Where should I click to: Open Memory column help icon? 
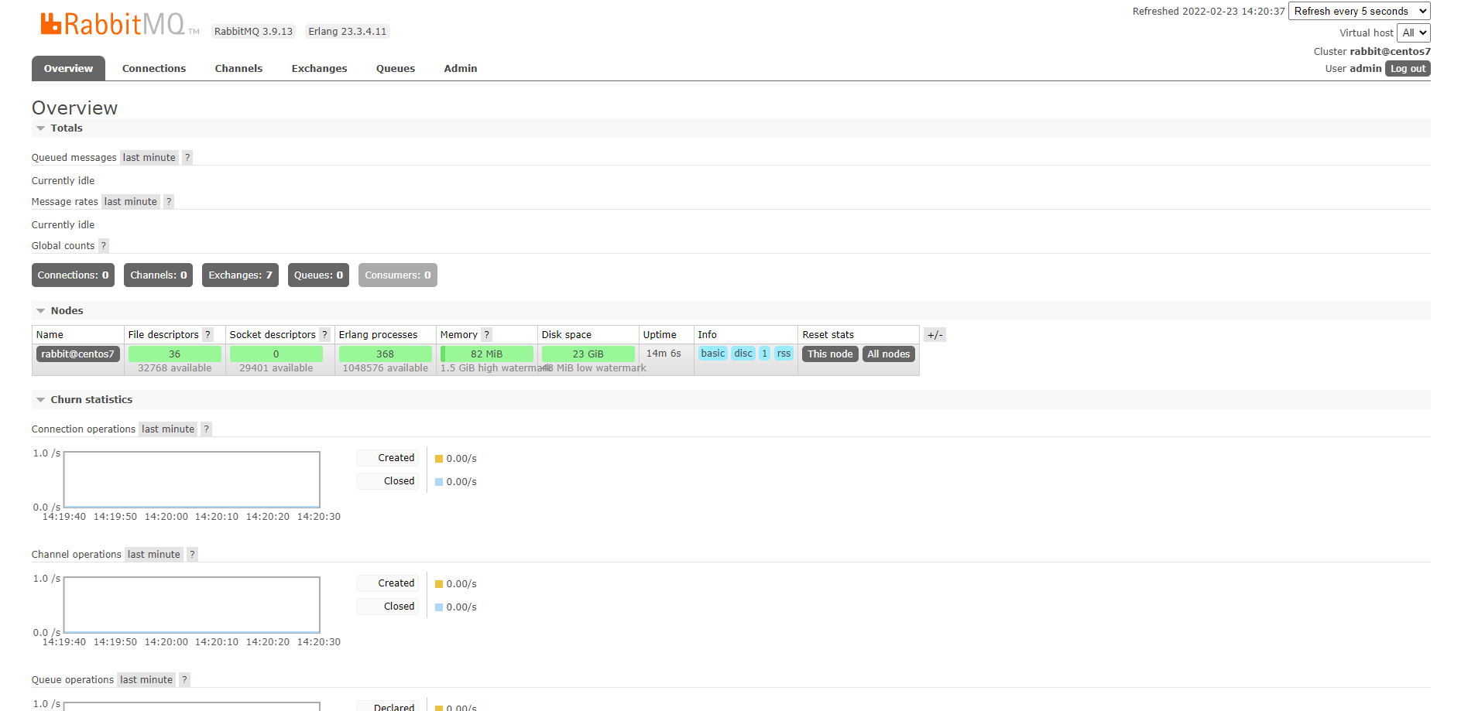click(486, 335)
